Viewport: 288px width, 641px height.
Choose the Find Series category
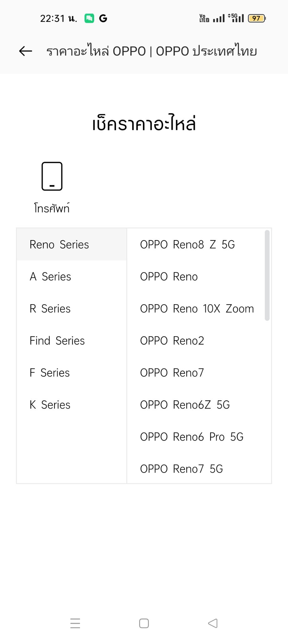click(x=72, y=341)
